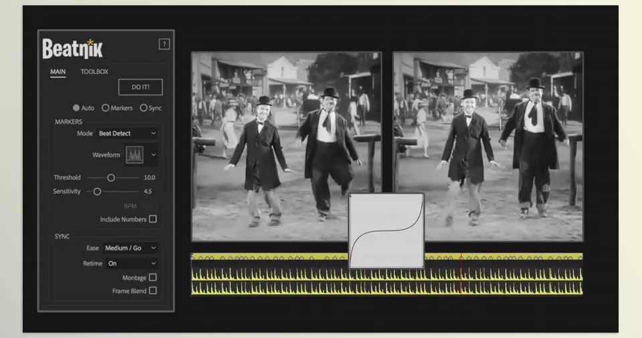Switch to the TOOLBOX tab
This screenshot has height=338, width=642.
(94, 71)
